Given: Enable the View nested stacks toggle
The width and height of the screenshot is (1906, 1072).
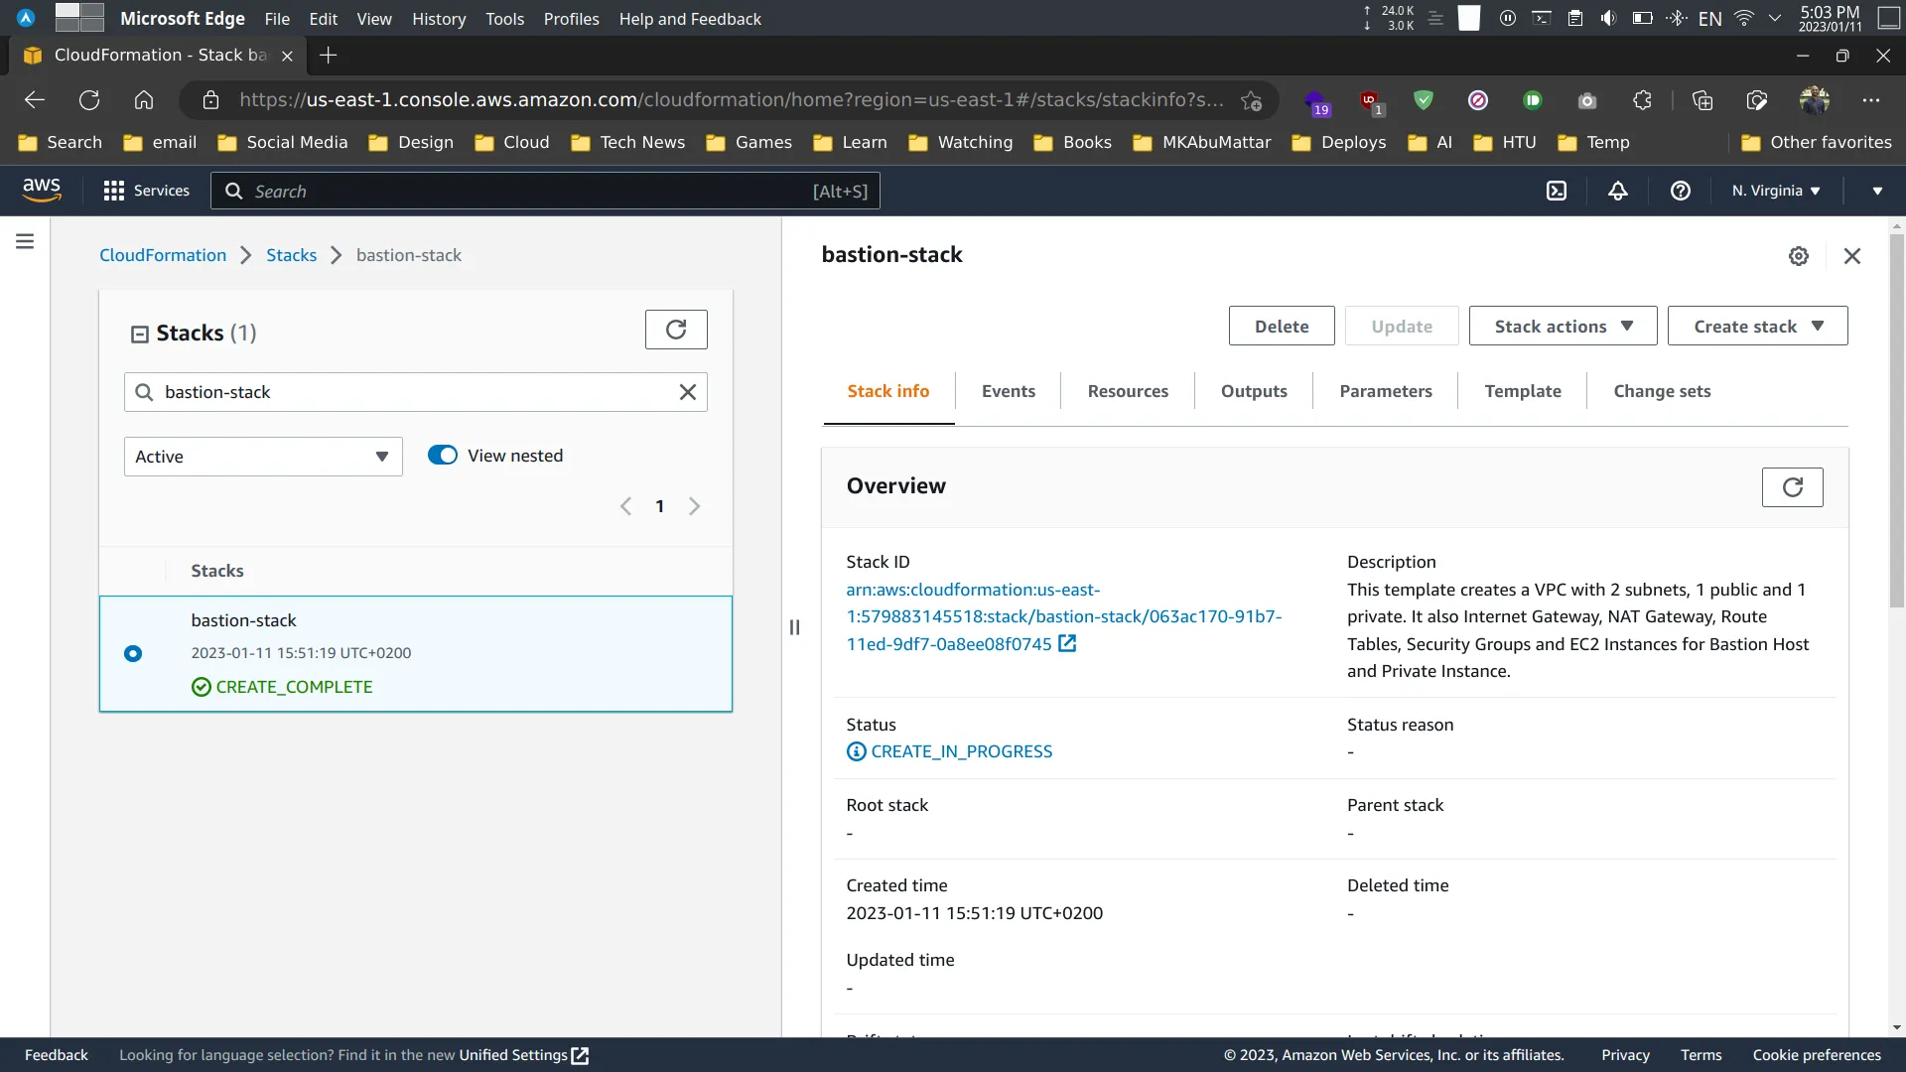Looking at the screenshot, I should pyautogui.click(x=441, y=455).
